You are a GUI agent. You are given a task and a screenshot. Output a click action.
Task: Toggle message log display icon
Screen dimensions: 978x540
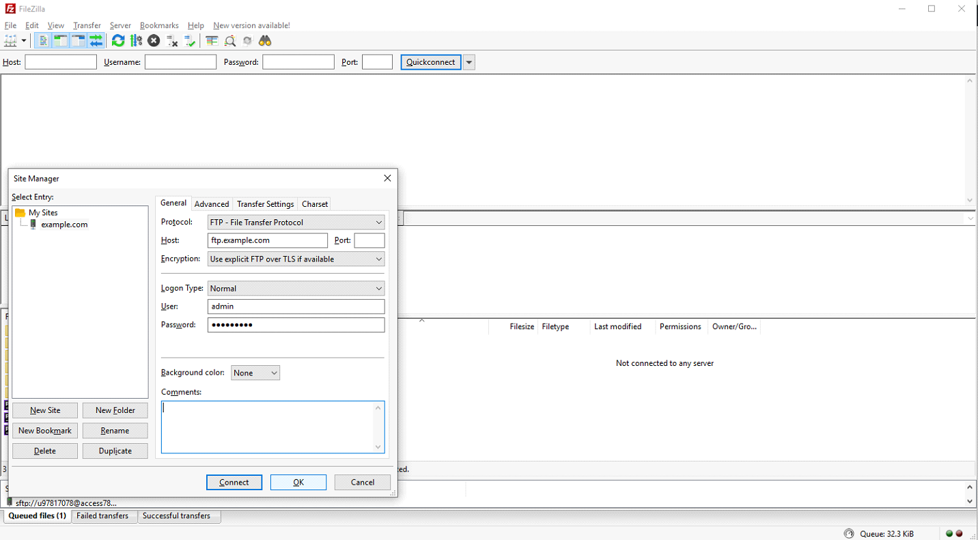(42, 41)
